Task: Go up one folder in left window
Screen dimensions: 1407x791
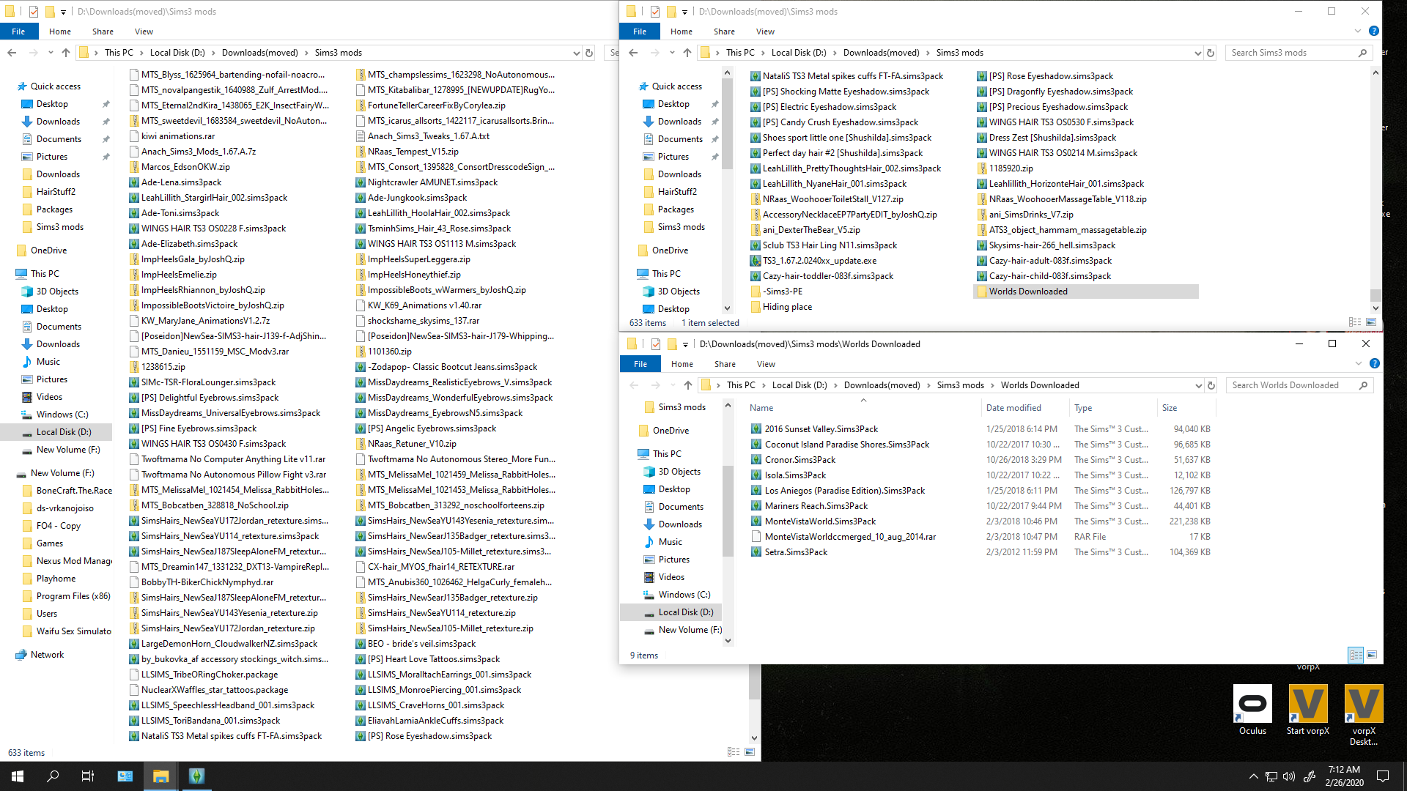Action: [x=66, y=53]
